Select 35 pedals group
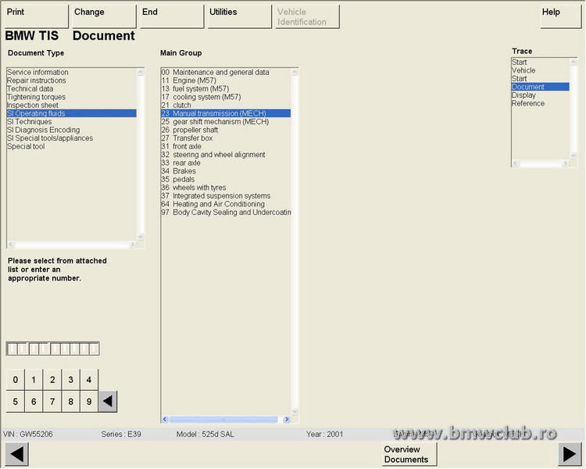Screen dimensions: 586x469 (226, 179)
